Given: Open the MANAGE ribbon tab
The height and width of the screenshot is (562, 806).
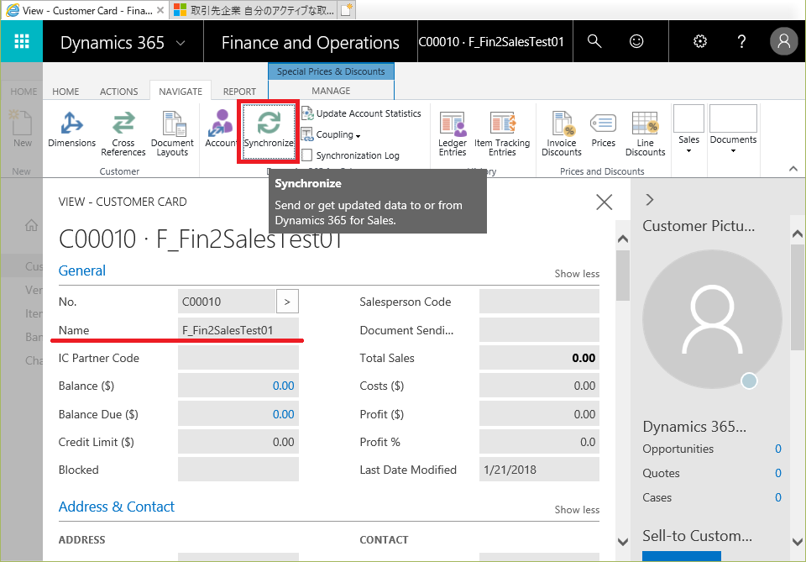Looking at the screenshot, I should 331,91.
